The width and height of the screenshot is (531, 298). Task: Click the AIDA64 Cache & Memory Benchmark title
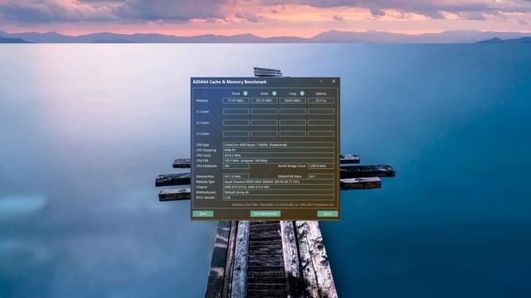230,82
